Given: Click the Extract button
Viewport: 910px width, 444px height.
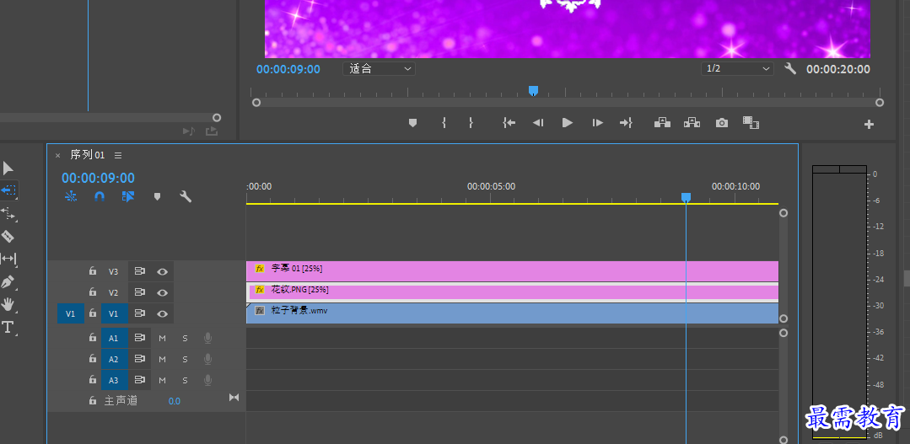Looking at the screenshot, I should coord(692,122).
